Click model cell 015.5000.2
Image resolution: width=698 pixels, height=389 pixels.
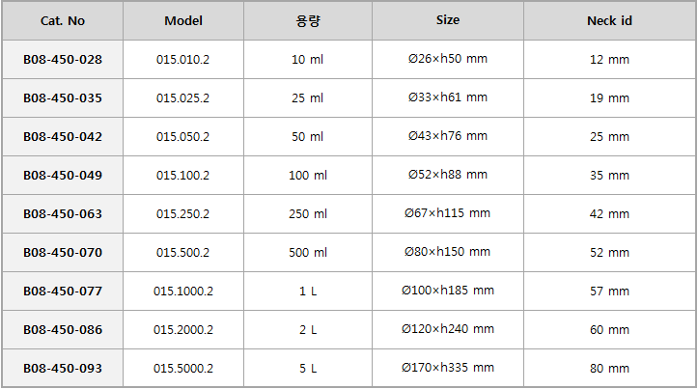183,368
